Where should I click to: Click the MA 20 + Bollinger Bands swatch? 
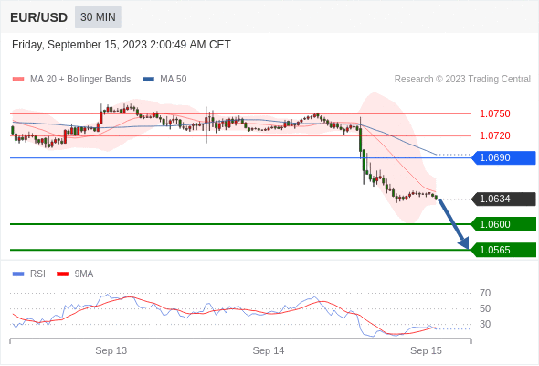18,80
